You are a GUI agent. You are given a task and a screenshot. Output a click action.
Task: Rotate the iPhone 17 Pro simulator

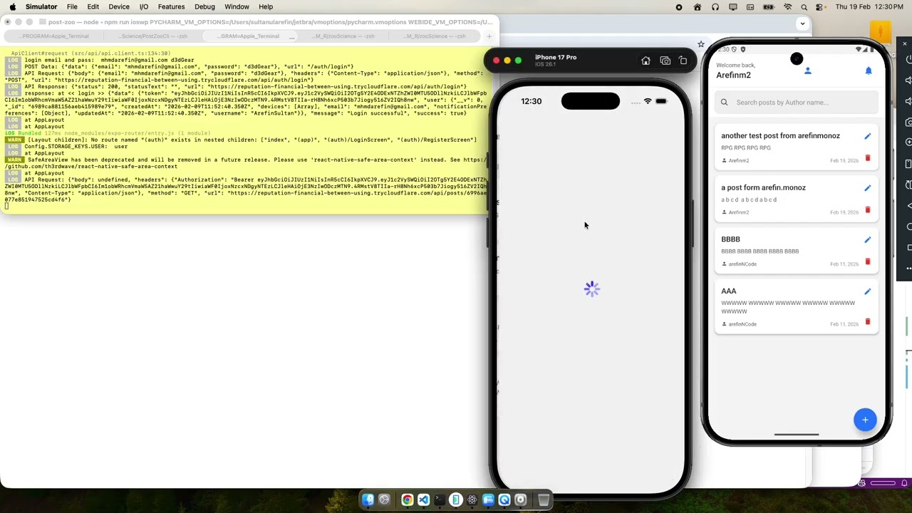click(683, 61)
